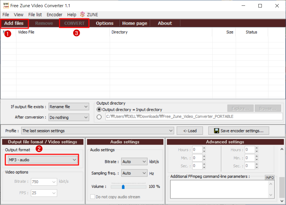
Task: Click the Directory column header
Action: 161,32
